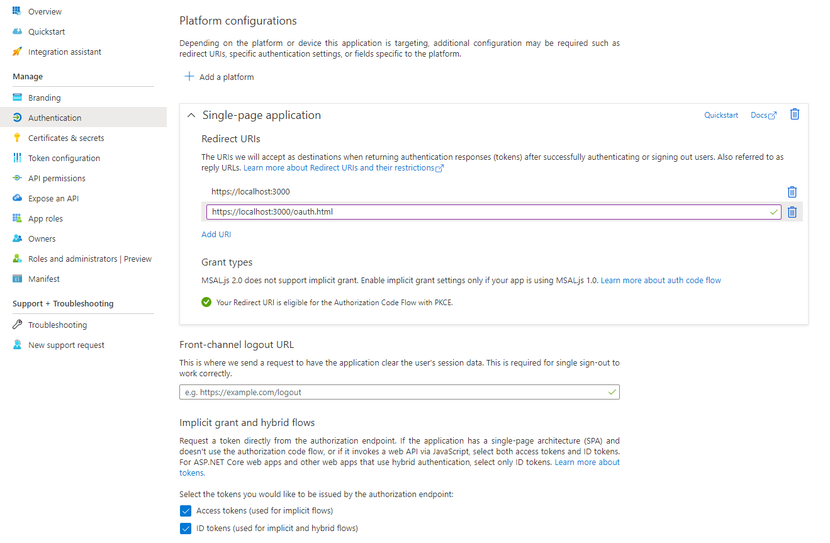Click Add a platform
This screenshot has width=830, height=543.
218,76
